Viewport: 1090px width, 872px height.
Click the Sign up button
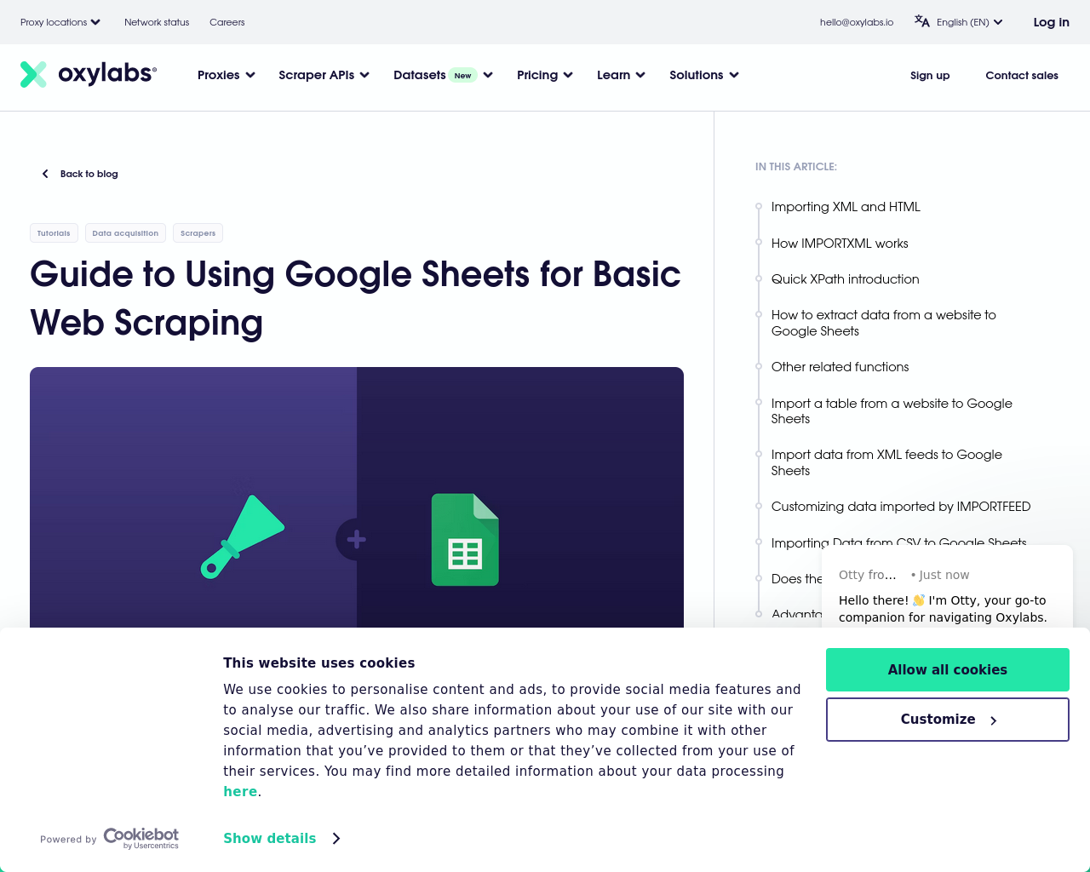coord(930,75)
